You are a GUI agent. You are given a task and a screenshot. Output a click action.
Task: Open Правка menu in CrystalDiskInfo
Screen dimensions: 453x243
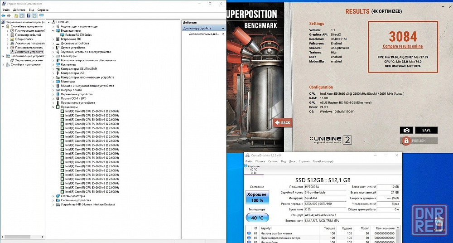click(260, 161)
